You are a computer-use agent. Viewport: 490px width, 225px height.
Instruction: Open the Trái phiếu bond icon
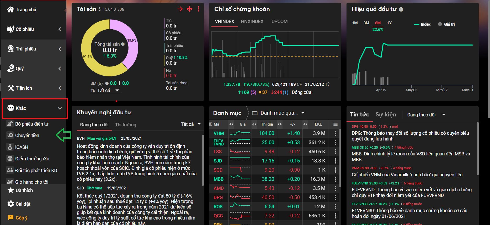(x=11, y=49)
